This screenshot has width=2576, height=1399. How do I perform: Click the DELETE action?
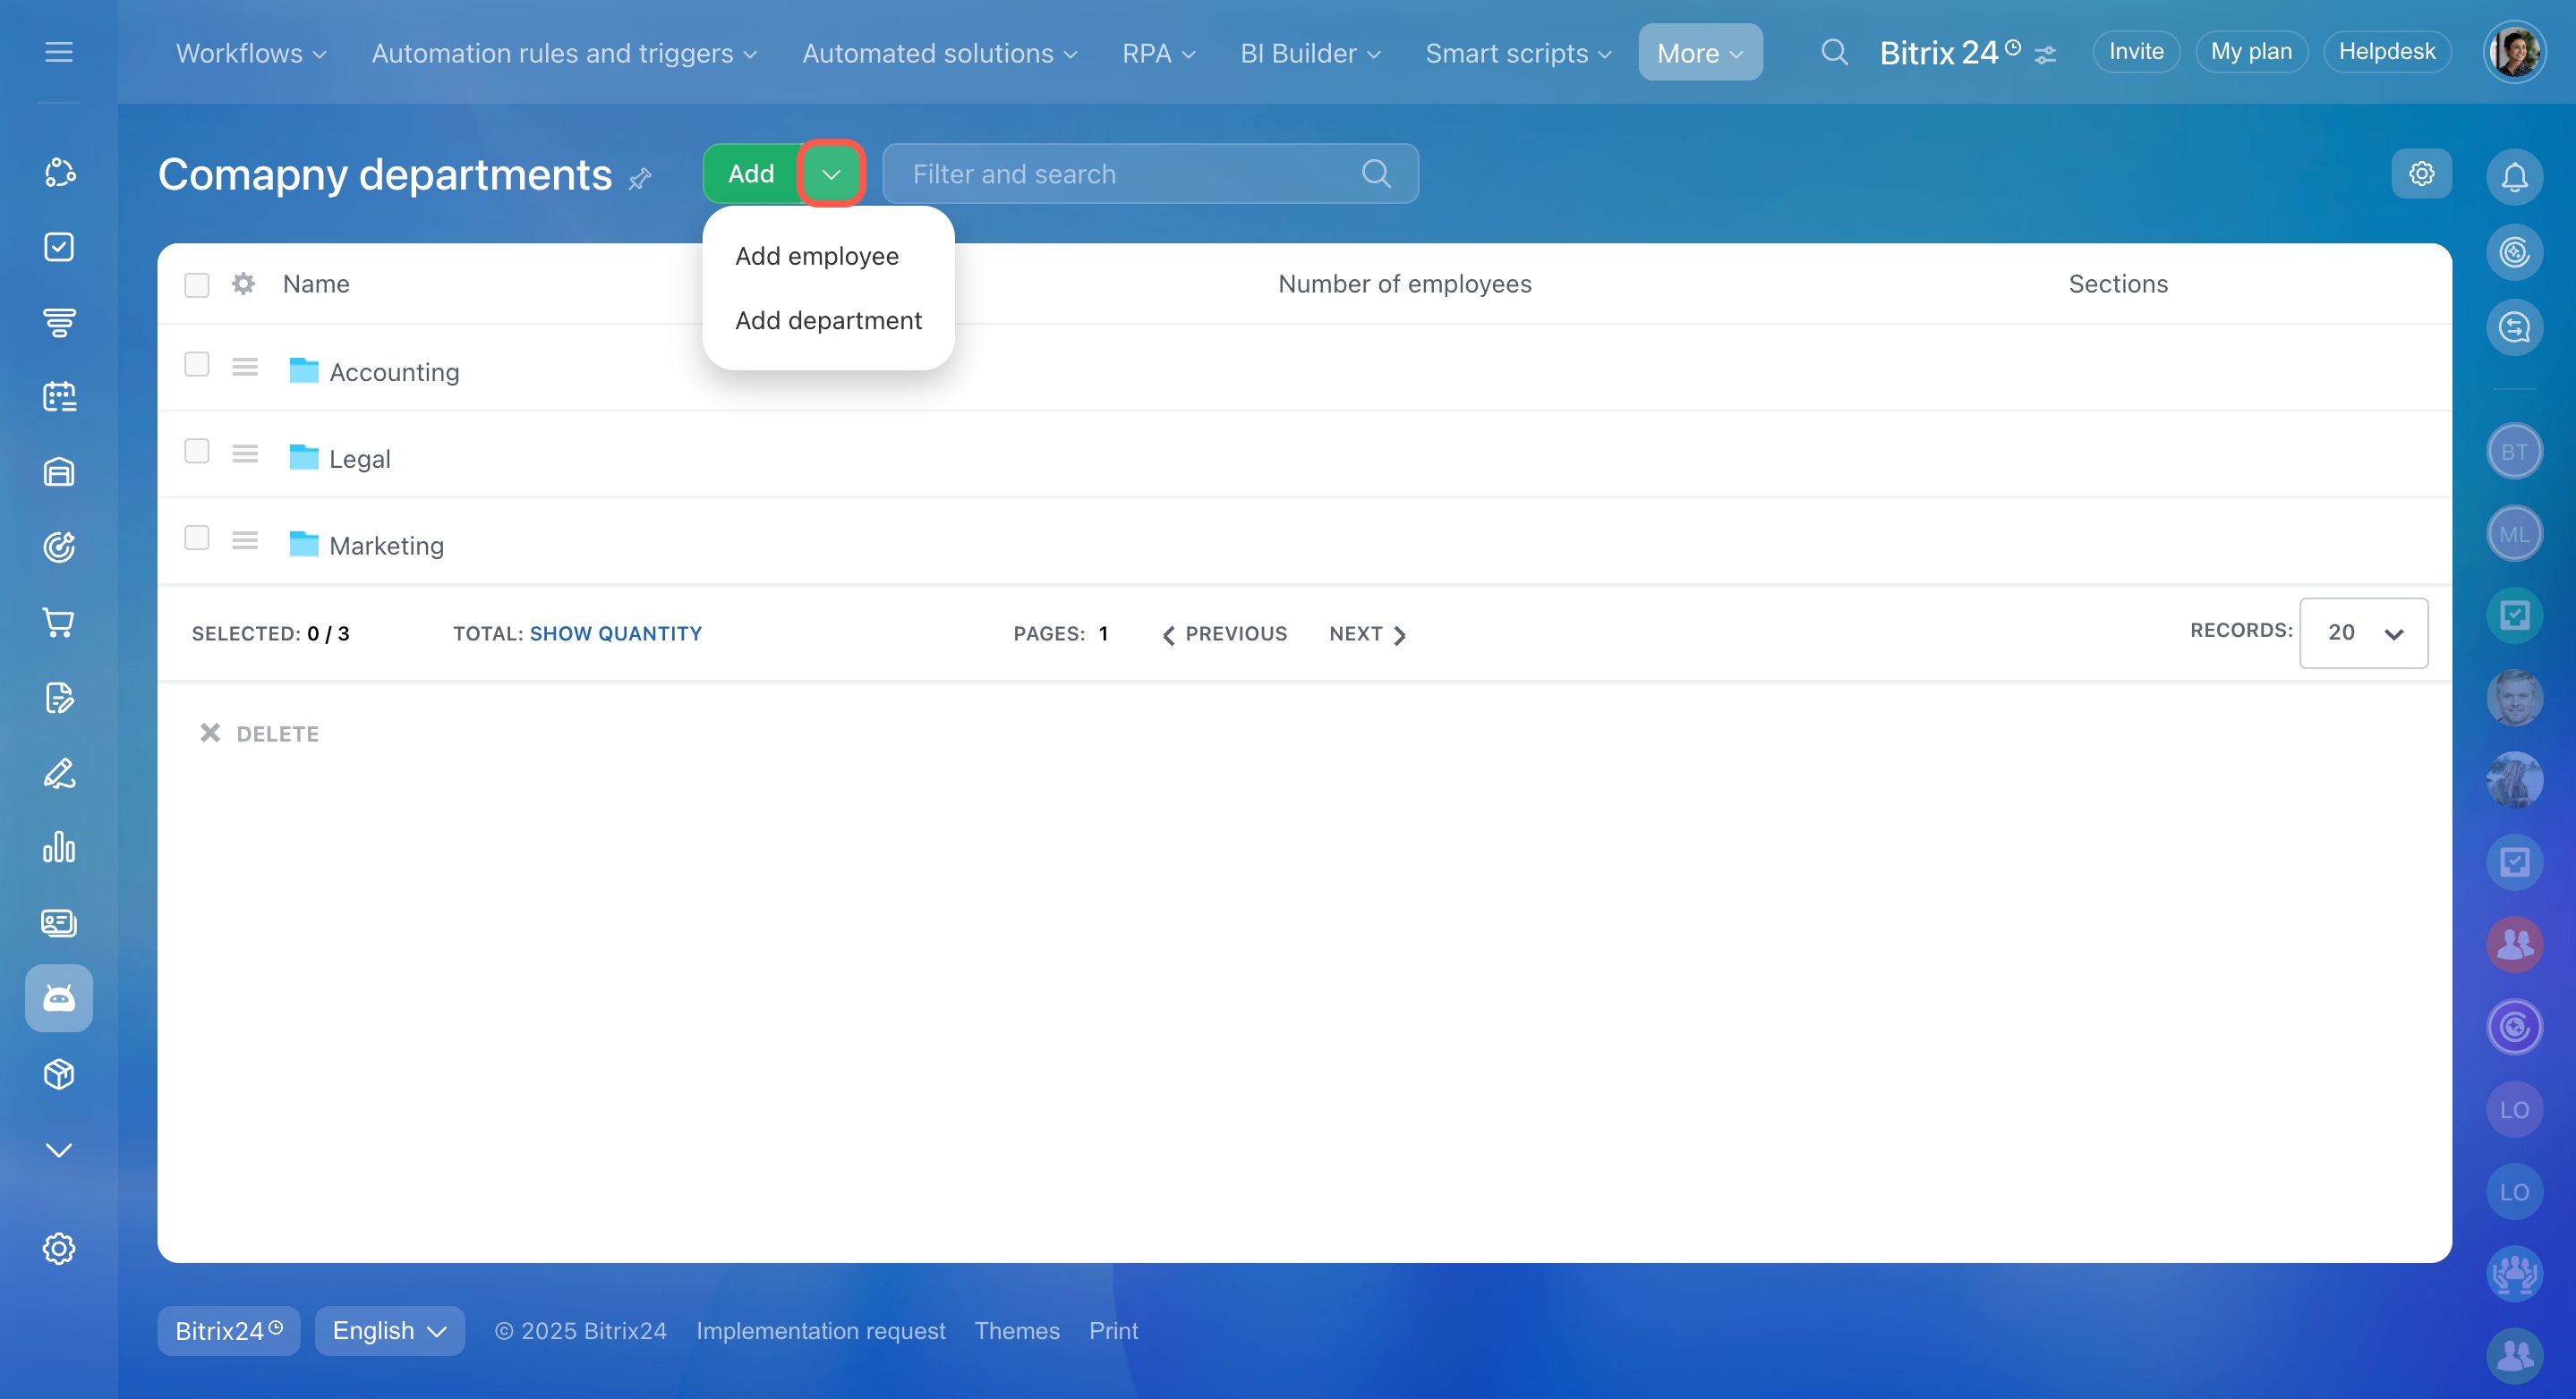tap(259, 733)
